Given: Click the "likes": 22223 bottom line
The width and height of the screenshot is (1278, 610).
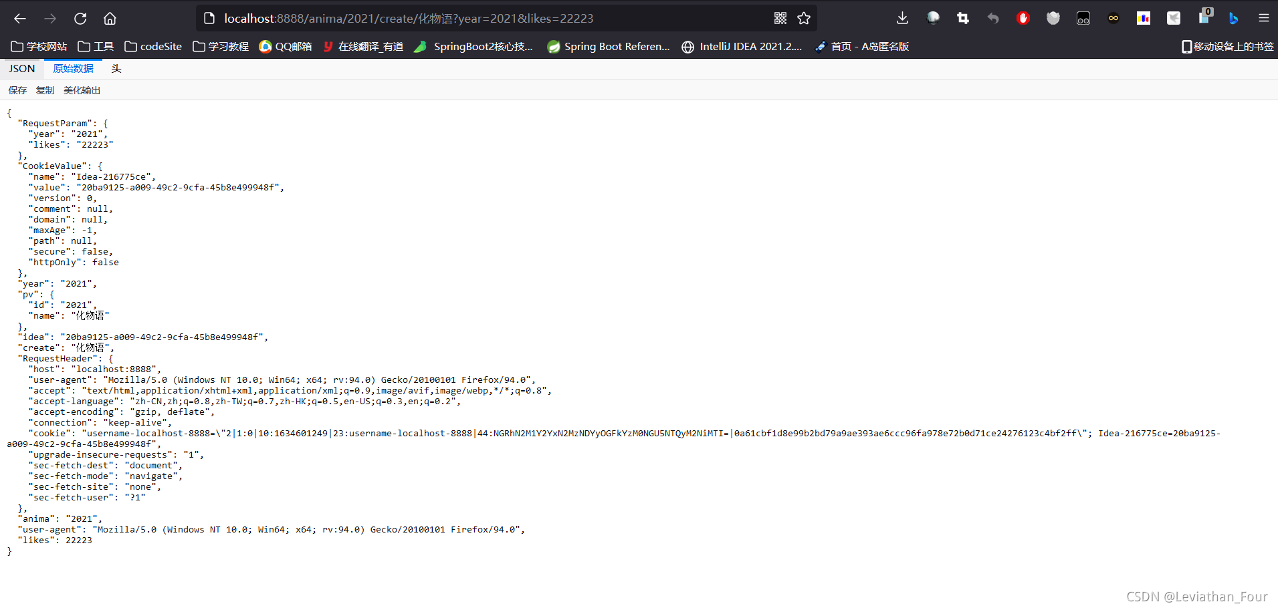Looking at the screenshot, I should tap(55, 541).
